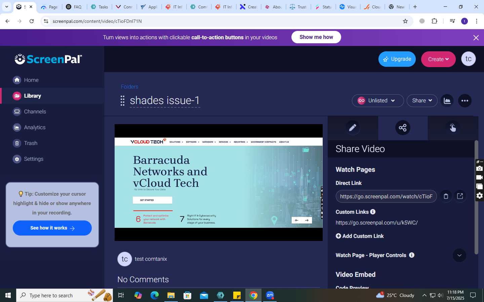The image size is (484, 302).
Task: Open File Explorer from taskbar
Action: [171, 295]
